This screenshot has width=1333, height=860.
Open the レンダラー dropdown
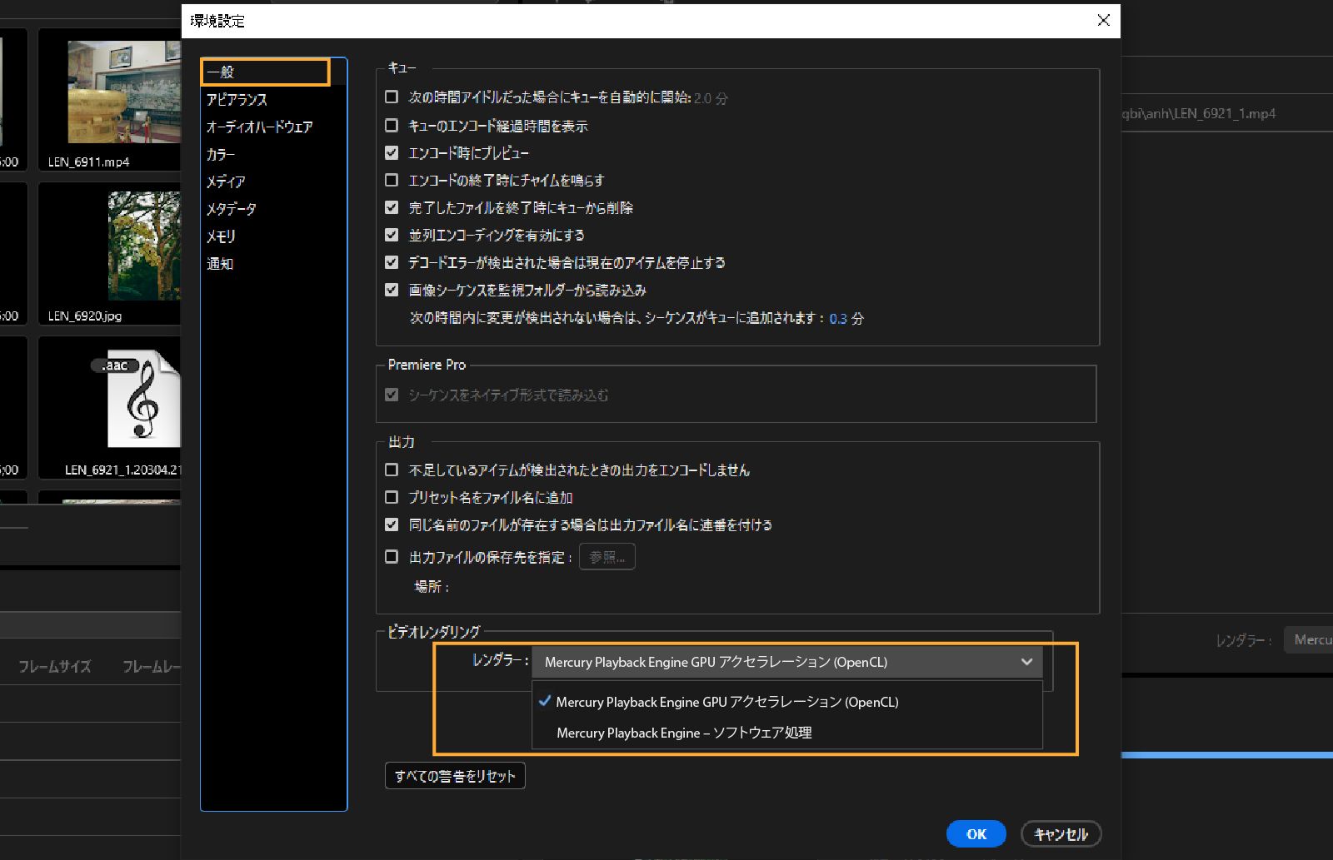click(x=1026, y=662)
